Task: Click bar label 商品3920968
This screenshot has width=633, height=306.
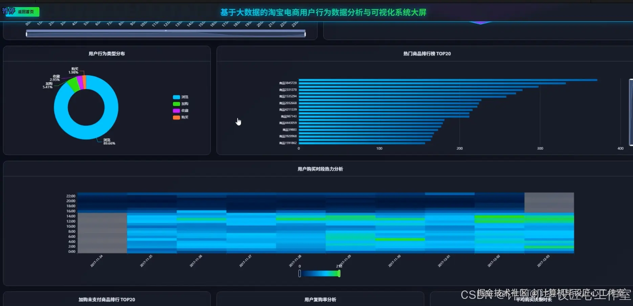Action: click(x=288, y=136)
